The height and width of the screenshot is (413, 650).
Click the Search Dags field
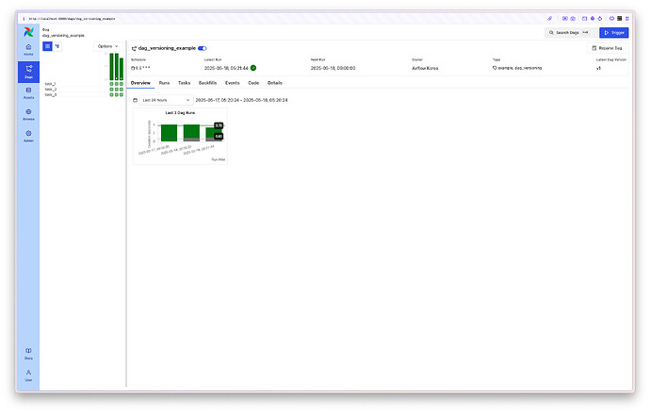coord(569,32)
